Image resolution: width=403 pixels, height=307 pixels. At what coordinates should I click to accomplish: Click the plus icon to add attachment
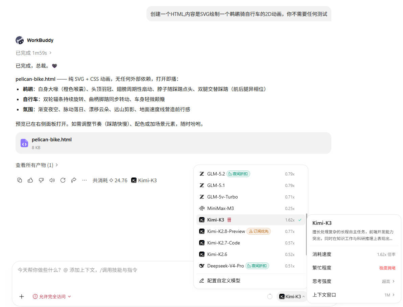coord(22,297)
